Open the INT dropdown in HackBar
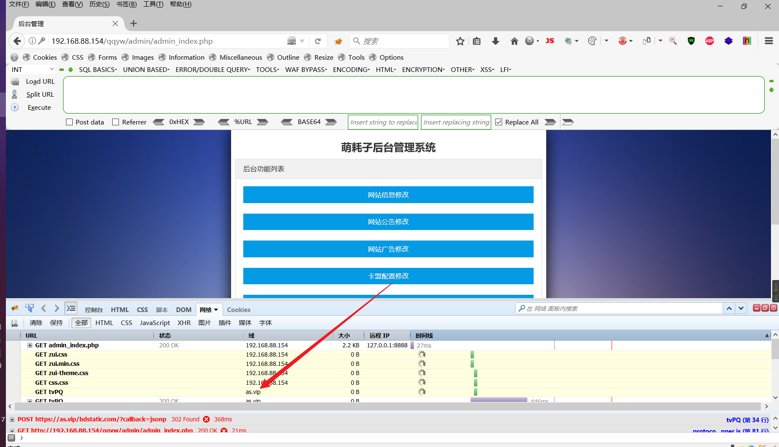Image resolution: width=779 pixels, height=447 pixels. click(33, 69)
